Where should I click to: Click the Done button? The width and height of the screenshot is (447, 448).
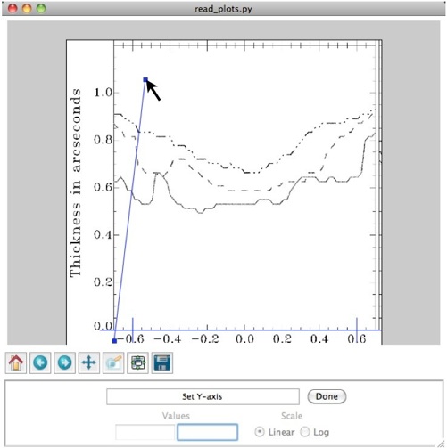tap(327, 396)
